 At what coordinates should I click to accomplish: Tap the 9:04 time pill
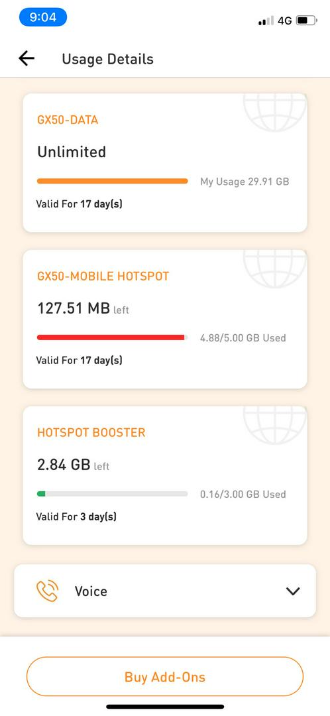click(43, 17)
